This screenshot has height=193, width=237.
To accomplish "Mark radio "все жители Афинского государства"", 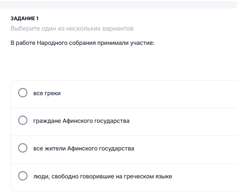I will click(x=23, y=148).
